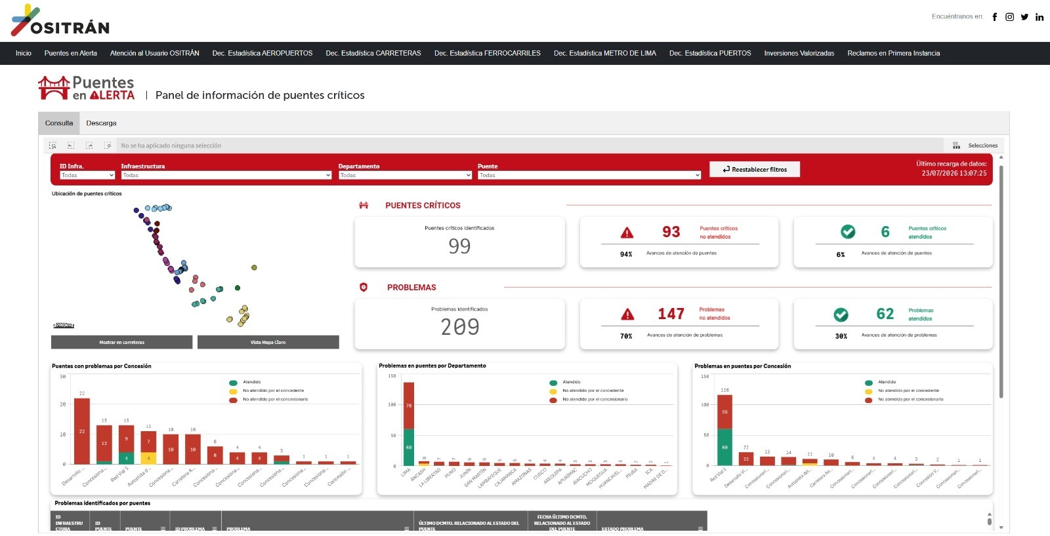Viewport: 1050px width, 536px height.
Task: Open OSITRÁN Facebook page
Action: 994,17
